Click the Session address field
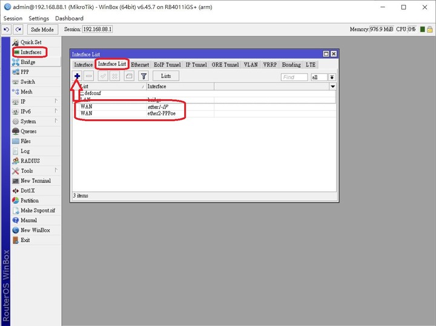The width and height of the screenshot is (436, 326). tap(97, 29)
